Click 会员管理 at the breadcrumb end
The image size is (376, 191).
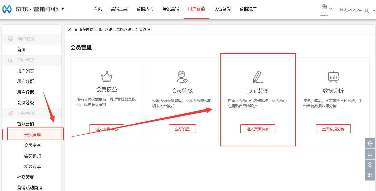point(143,29)
